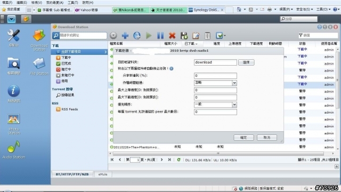Confirm dialog with the 確定 button
The width and height of the screenshot is (341, 192).
243,138
